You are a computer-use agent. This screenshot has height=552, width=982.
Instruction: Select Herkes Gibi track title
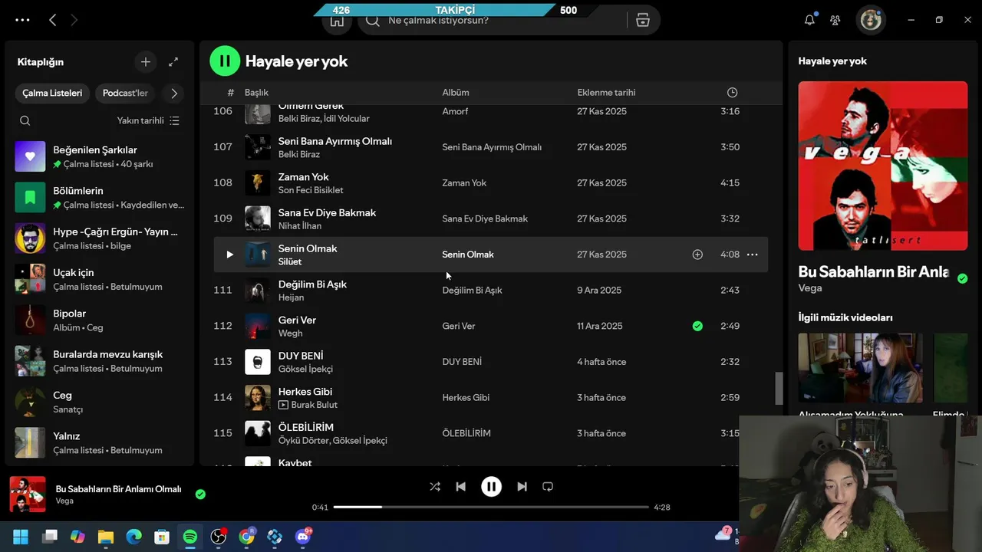tap(305, 392)
